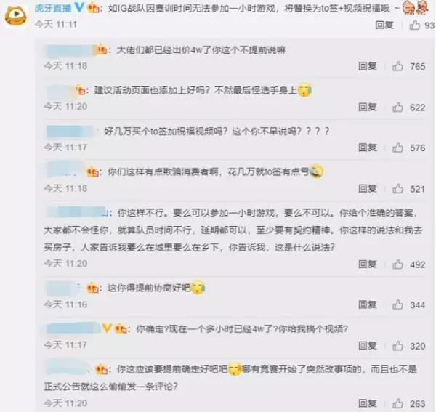436x412 pixels.
Task: Like the comment with 492 likes
Action: [x=397, y=264]
